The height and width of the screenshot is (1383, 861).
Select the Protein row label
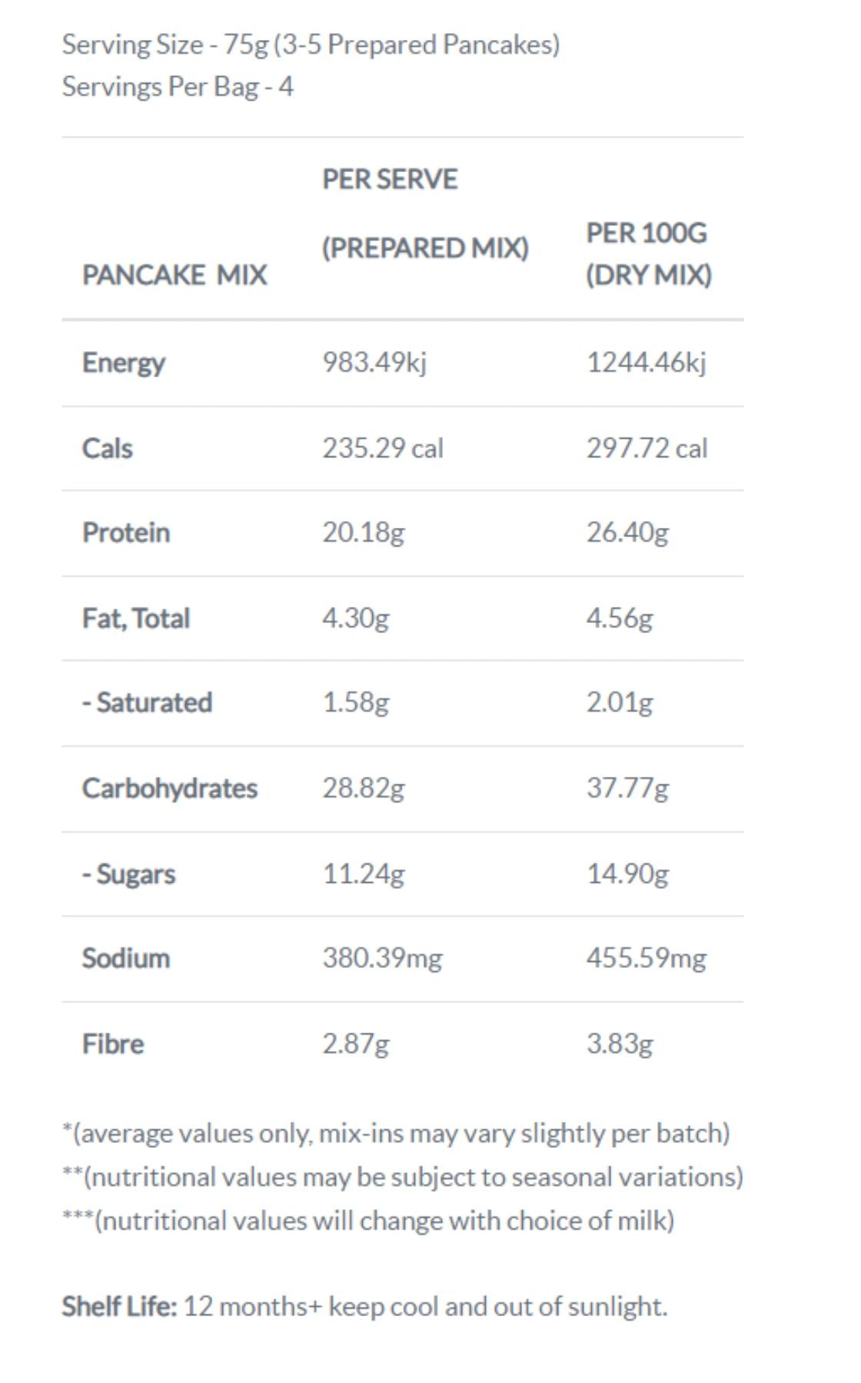coord(126,532)
